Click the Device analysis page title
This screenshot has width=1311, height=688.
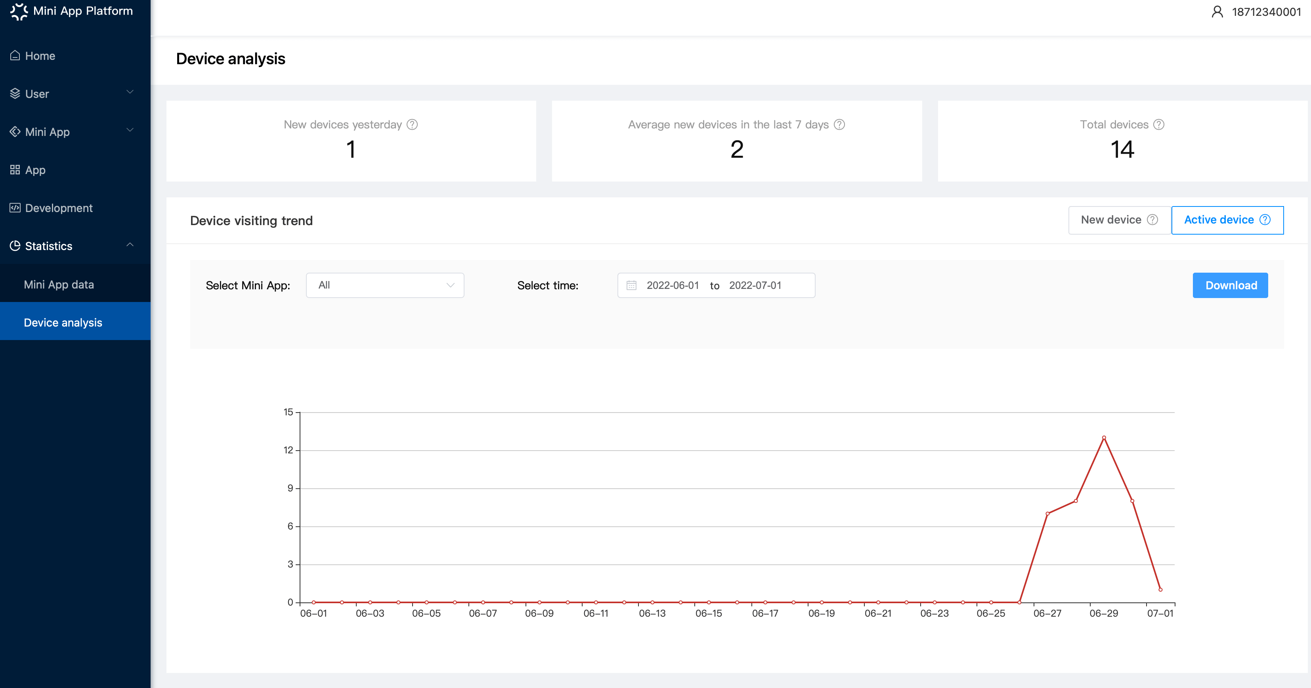coord(231,59)
